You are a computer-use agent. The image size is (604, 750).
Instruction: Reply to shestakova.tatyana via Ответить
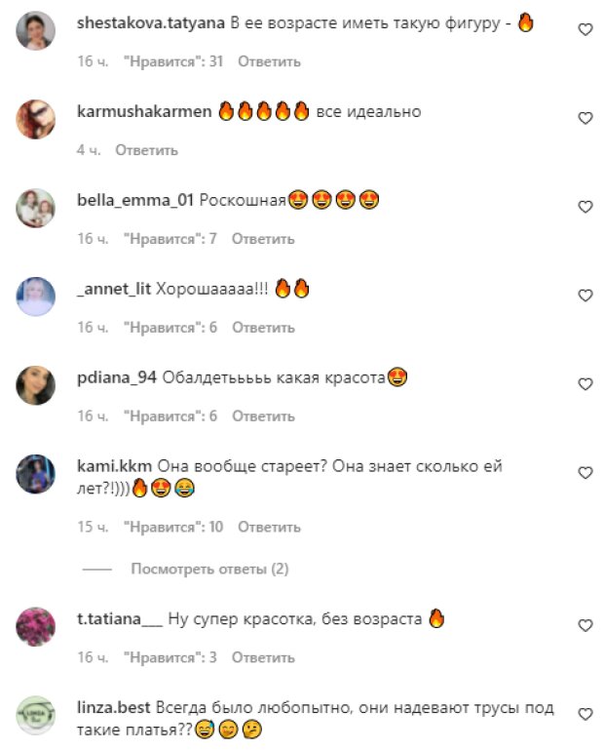click(x=270, y=61)
